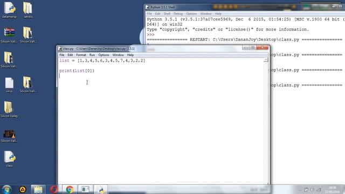345x194 pixels.
Task: Switch to the Python IDLE taskbar icon
Action: tap(101, 189)
